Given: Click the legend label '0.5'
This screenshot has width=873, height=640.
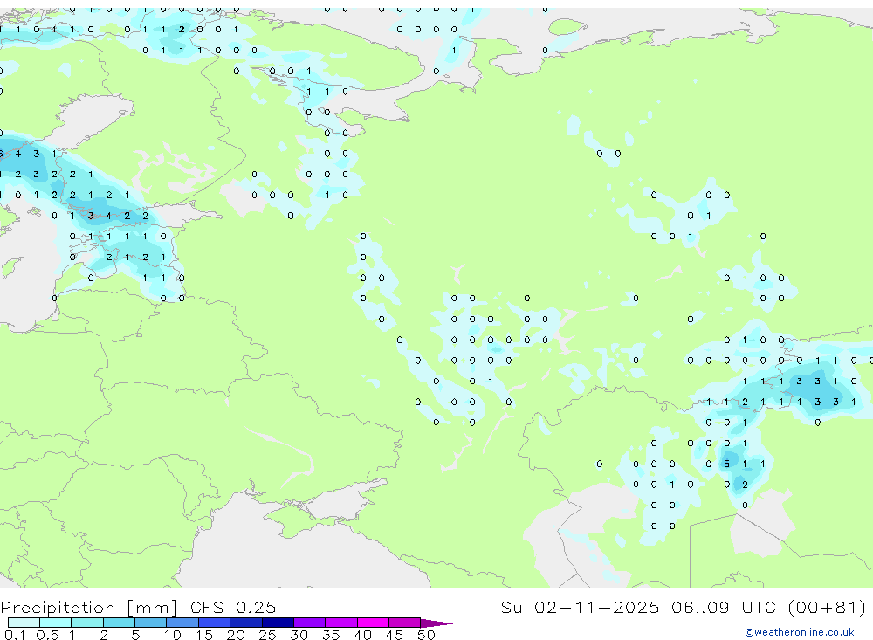Looking at the screenshot, I should [x=47, y=635].
